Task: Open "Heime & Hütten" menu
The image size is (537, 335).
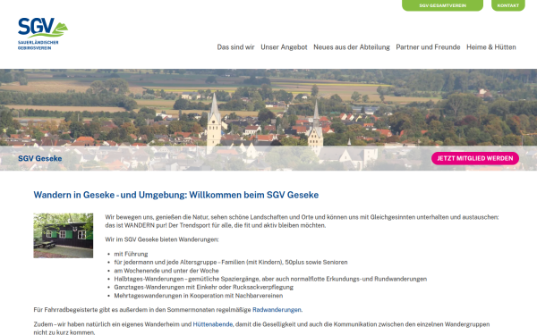Action: pyautogui.click(x=491, y=47)
